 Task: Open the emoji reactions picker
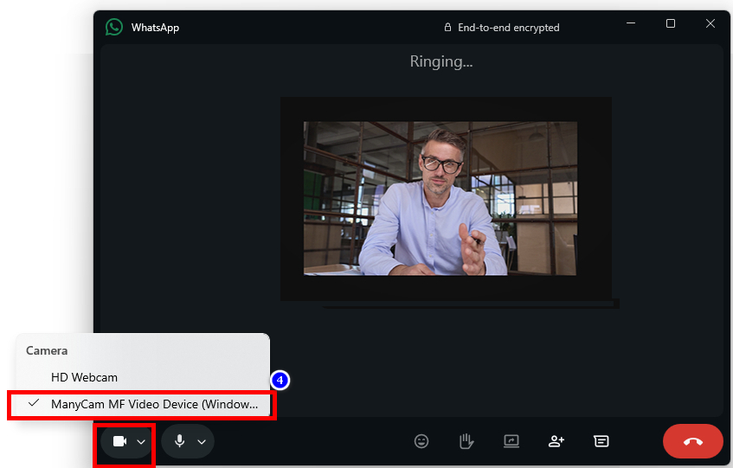click(421, 441)
